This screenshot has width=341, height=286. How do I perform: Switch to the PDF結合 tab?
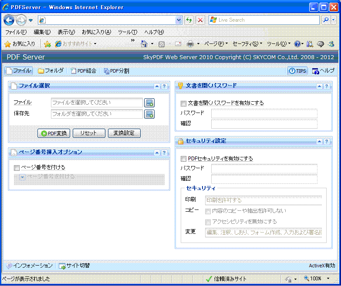point(84,71)
